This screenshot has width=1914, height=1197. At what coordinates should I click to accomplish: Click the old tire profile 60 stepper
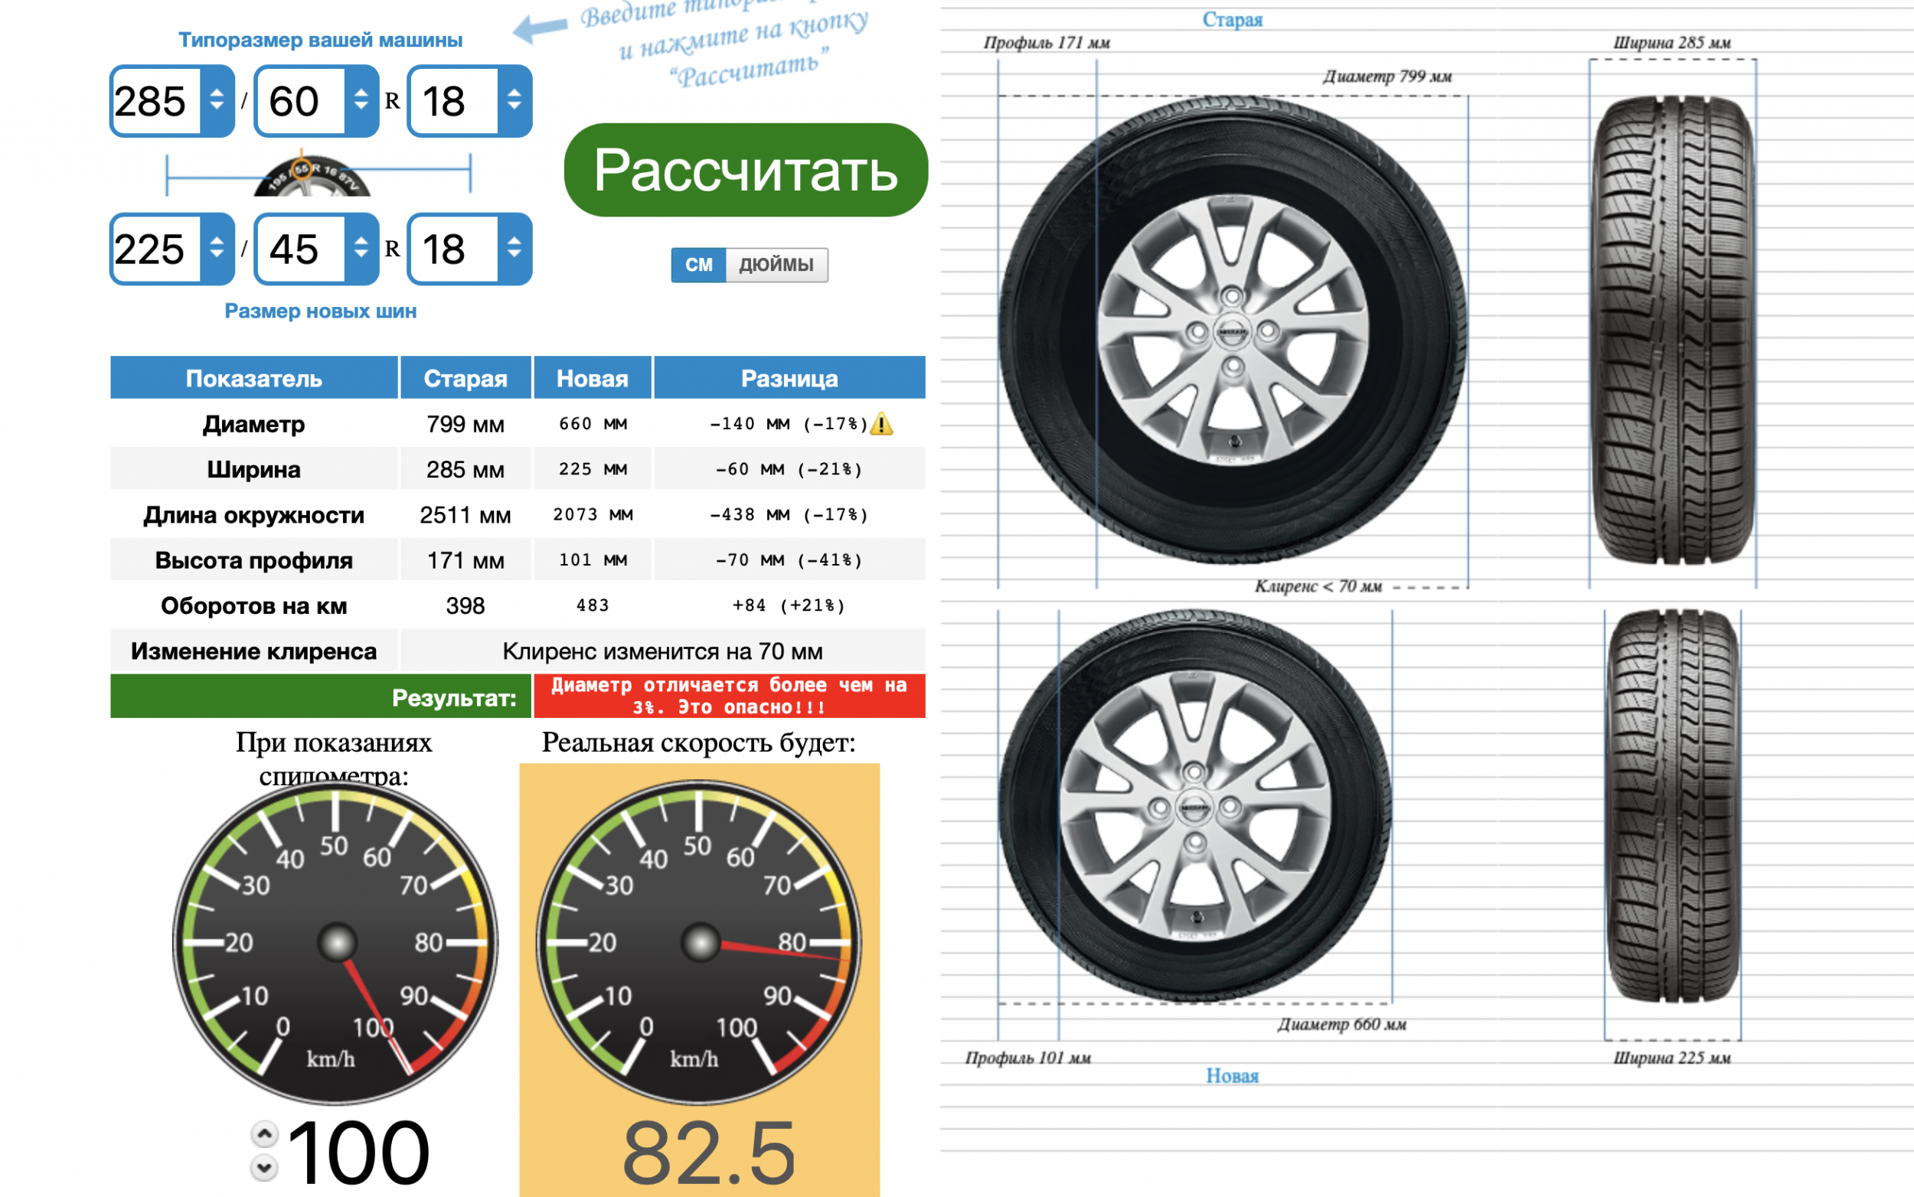[x=361, y=100]
